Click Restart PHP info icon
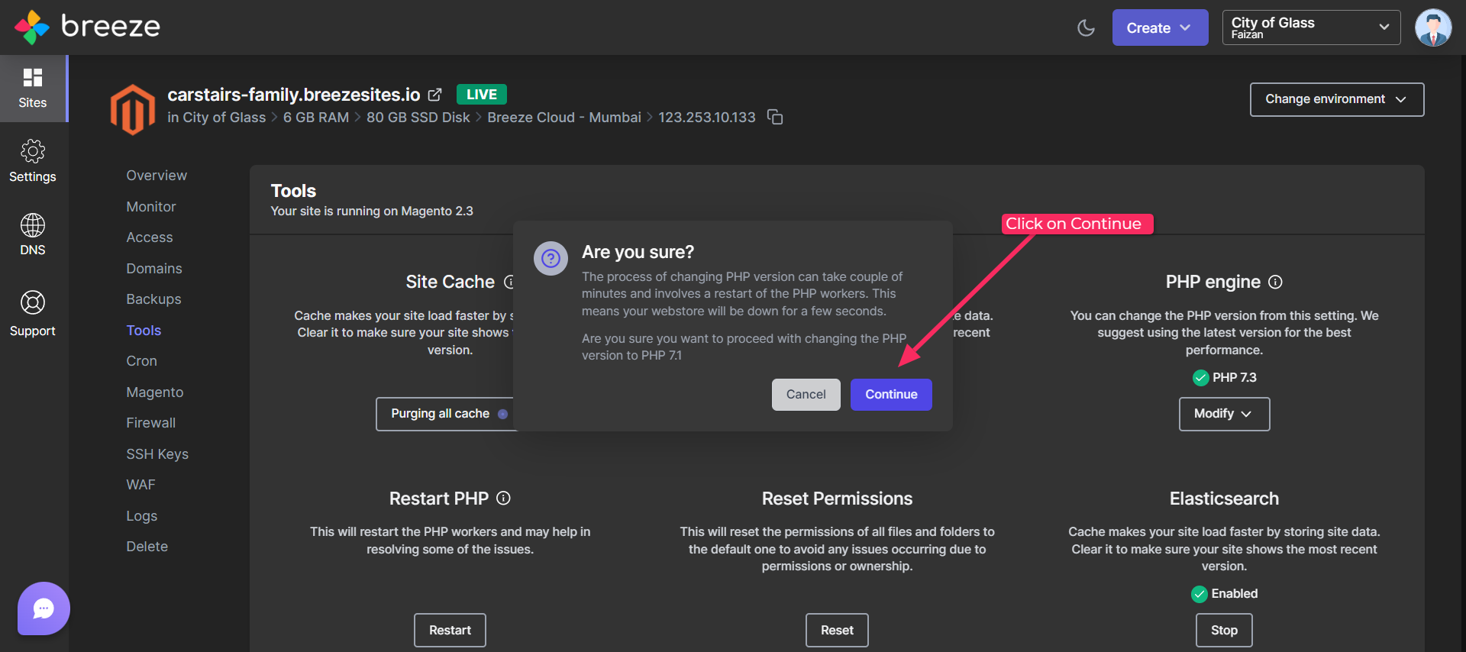The image size is (1466, 652). 503,498
